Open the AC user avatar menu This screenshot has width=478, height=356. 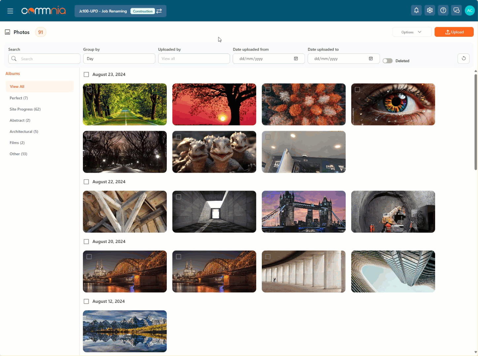[469, 11]
